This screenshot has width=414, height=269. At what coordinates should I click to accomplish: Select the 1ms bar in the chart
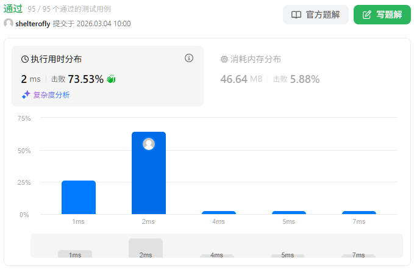pyautogui.click(x=79, y=197)
